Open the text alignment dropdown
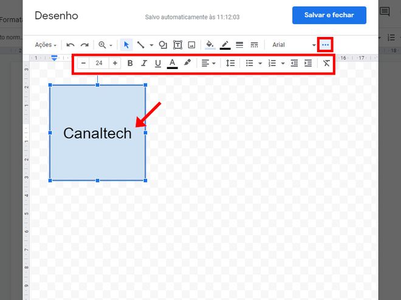This screenshot has width=401, height=300. tap(208, 63)
